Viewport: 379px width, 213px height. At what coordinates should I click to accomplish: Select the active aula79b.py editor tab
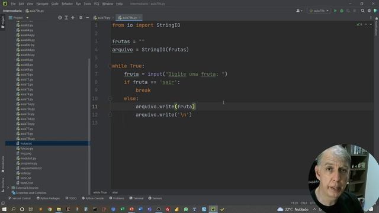tap(129, 18)
